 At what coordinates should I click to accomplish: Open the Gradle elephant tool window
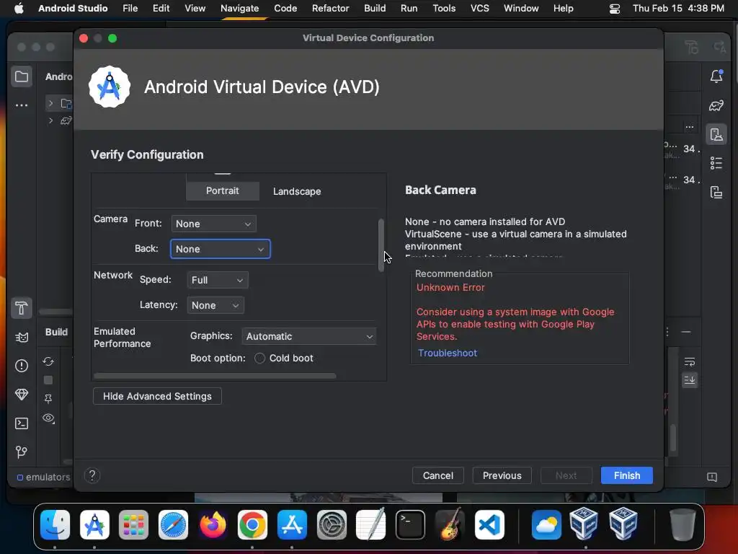pyautogui.click(x=716, y=105)
